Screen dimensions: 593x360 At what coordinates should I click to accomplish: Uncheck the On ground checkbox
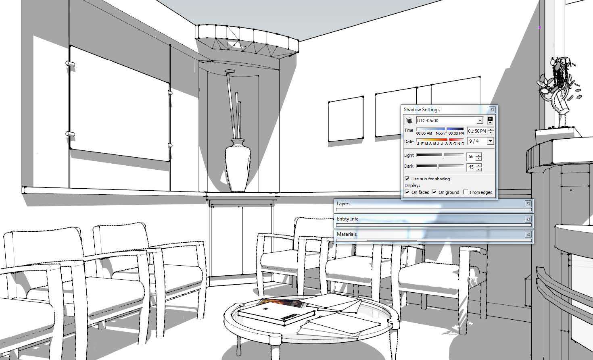[x=434, y=192]
